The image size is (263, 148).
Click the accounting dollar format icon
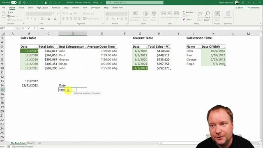click(107, 18)
